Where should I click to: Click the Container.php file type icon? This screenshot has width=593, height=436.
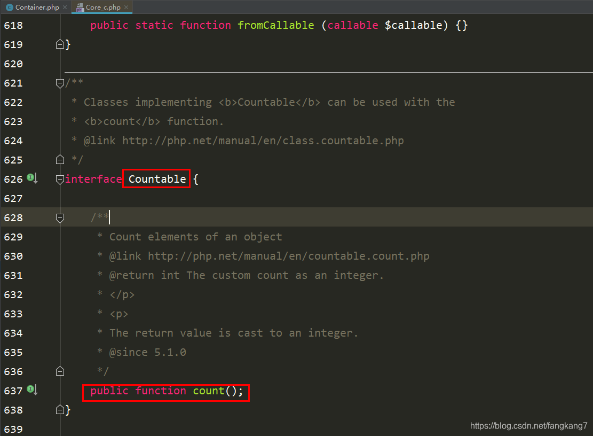[10, 7]
